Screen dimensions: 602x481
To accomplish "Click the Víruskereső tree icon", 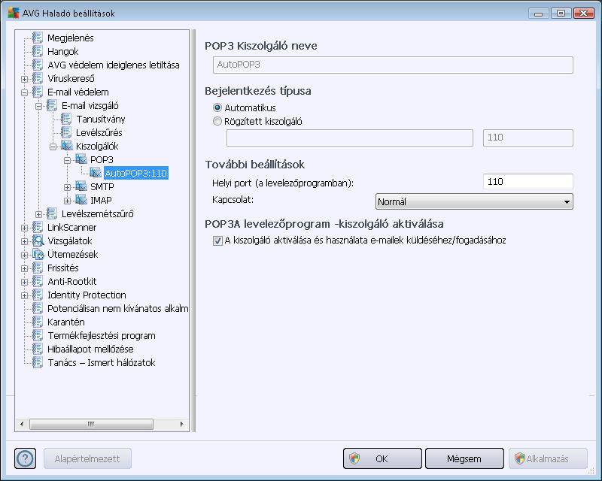I will tap(38, 78).
